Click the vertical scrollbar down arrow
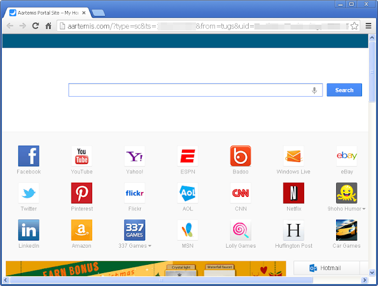 pyautogui.click(x=372, y=273)
